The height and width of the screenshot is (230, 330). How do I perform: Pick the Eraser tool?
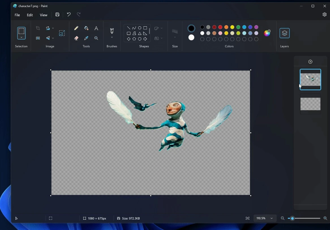tap(76, 38)
